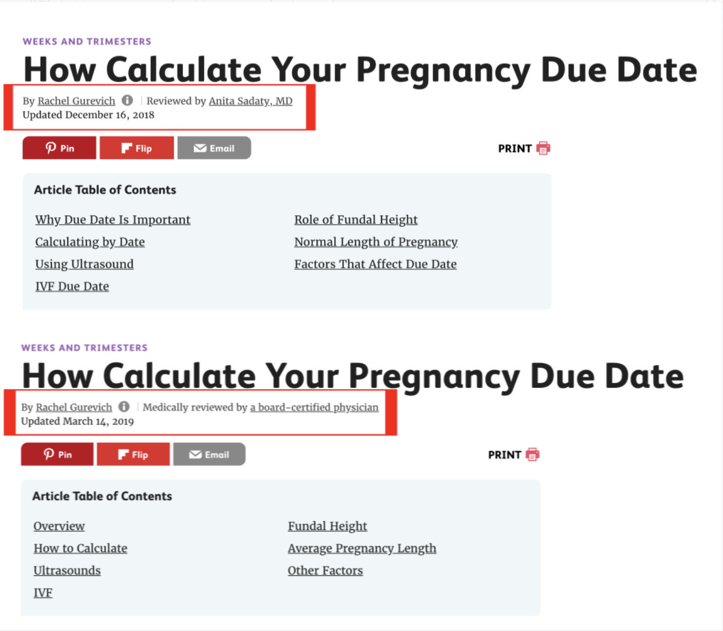Click the printer icon in the top article
The height and width of the screenshot is (631, 723).
543,148
